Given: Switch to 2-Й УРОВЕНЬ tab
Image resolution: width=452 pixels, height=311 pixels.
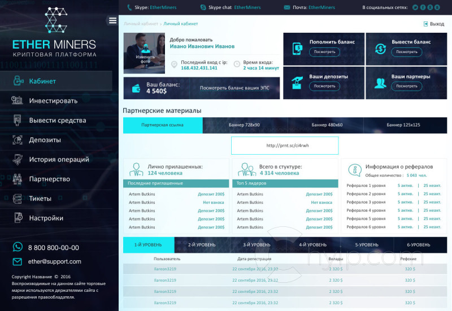Looking at the screenshot, I should pyautogui.click(x=202, y=245).
